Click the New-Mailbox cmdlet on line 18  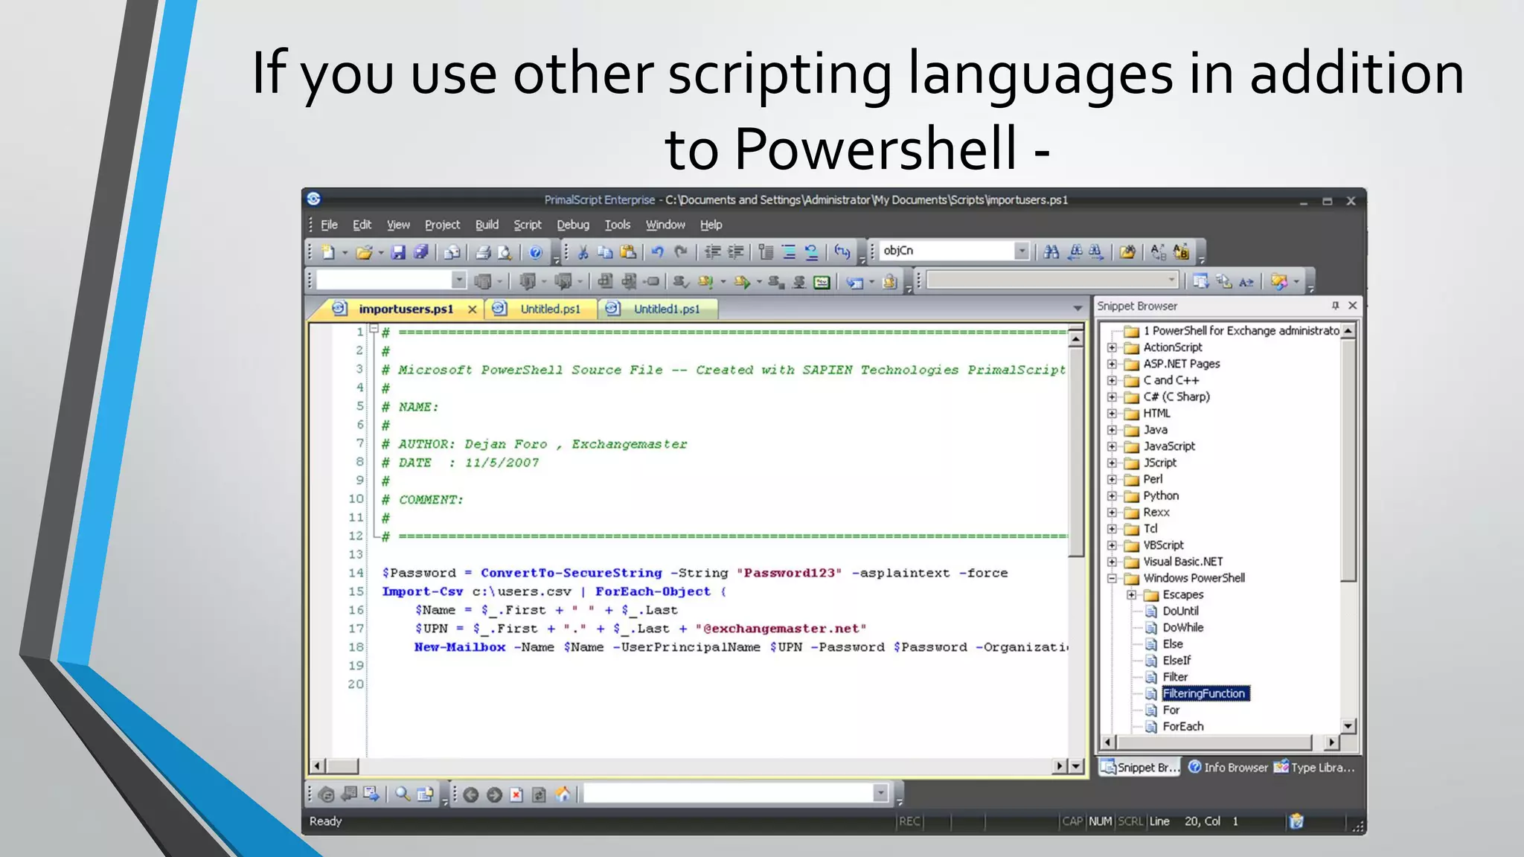click(459, 647)
